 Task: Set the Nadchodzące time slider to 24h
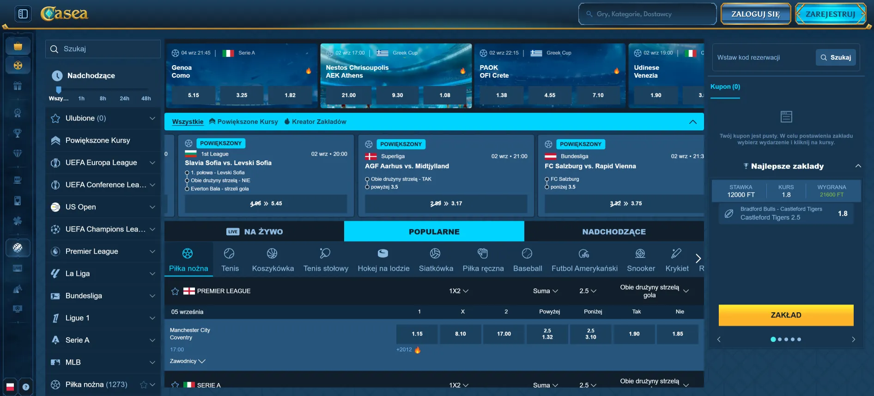[x=124, y=98]
